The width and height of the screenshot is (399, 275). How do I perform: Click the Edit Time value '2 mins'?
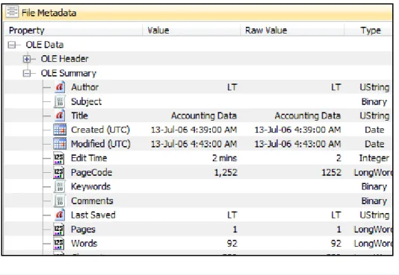coord(225,158)
